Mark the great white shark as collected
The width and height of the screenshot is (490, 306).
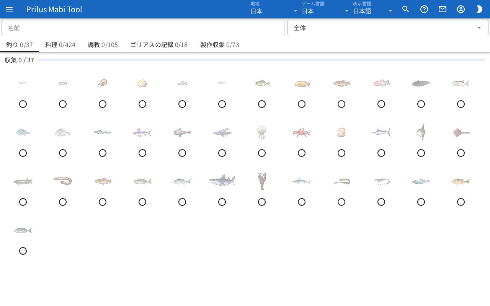(x=222, y=202)
